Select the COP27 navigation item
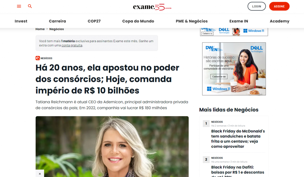 94,21
